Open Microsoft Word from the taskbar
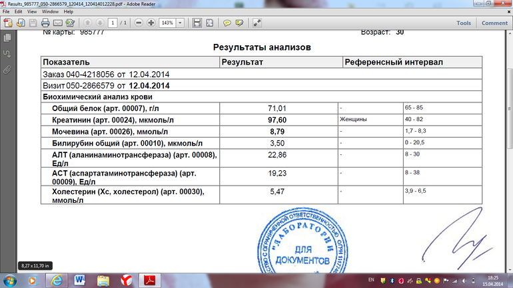Viewport: 513px width, 288px height. point(81,279)
